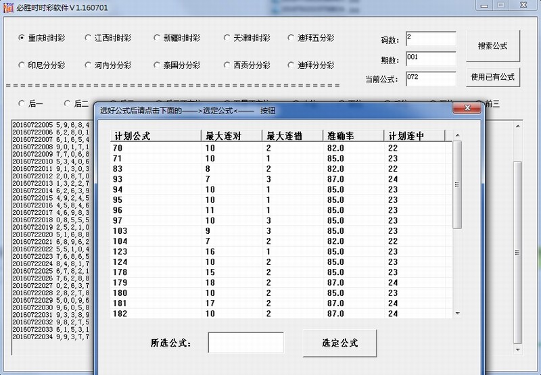This screenshot has height=375, width=541.
Task: Click into the 所选公式 text field
Action: tap(245, 343)
